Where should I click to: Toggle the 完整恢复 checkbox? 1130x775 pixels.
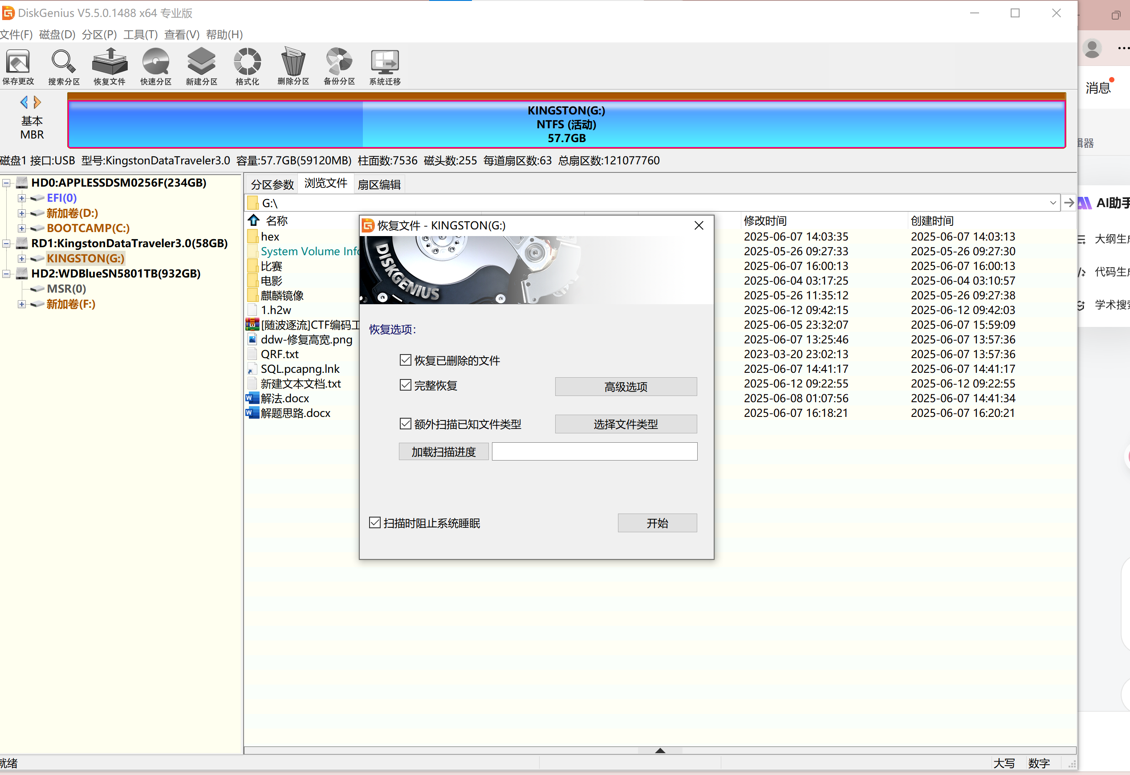click(x=405, y=385)
